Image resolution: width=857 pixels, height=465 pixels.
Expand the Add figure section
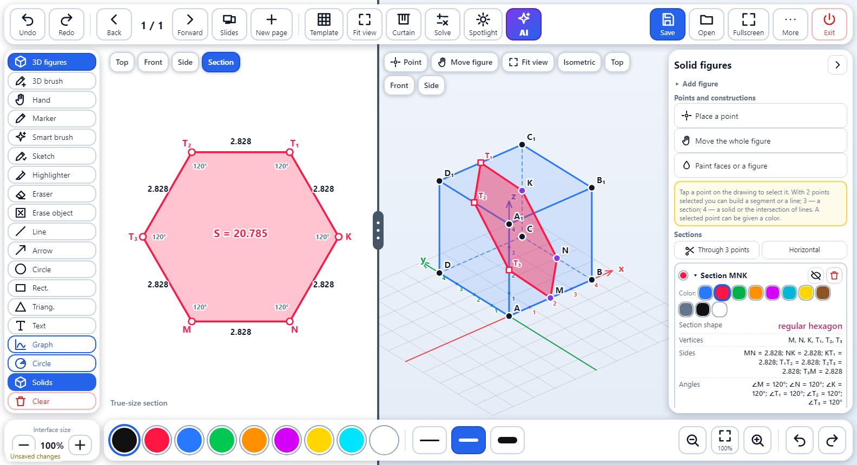click(x=697, y=84)
